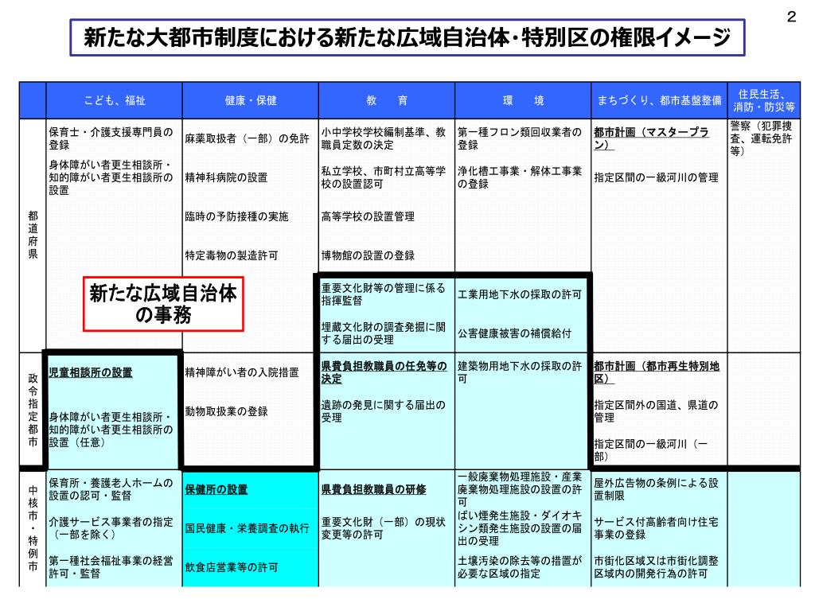Click 飲食店営業等の許可 text
Image resolution: width=815 pixels, height=611 pixels.
[x=232, y=566]
